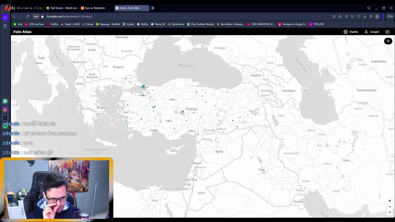Image resolution: width=395 pixels, height=222 pixels.
Task: Open the TOPLUYO bookmark
Action: 316,24
